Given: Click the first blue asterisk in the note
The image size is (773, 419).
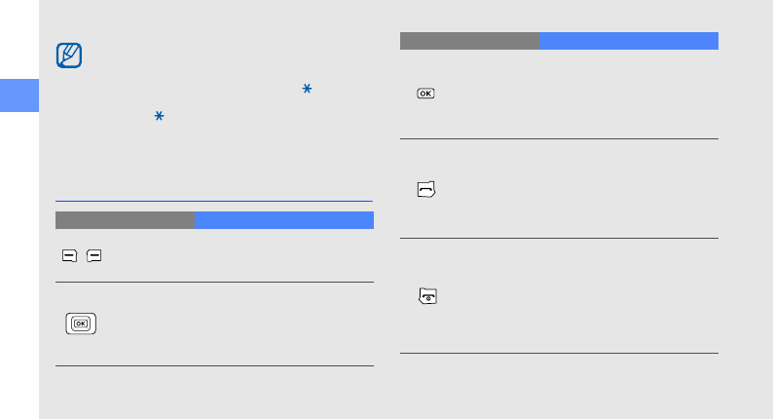Looking at the screenshot, I should pos(307,90).
